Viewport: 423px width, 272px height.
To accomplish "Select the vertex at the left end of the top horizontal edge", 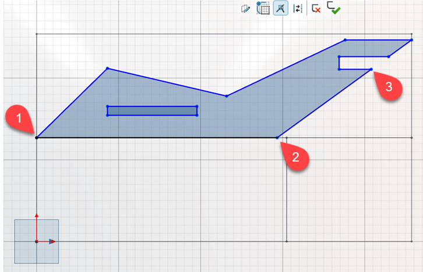I will pyautogui.click(x=345, y=40).
